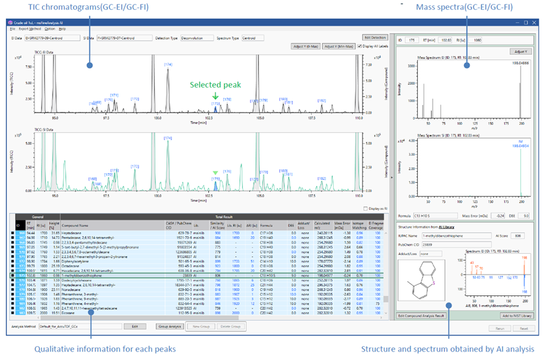Click the Compound Name column header
The height and width of the screenshot is (356, 542).
(113, 225)
